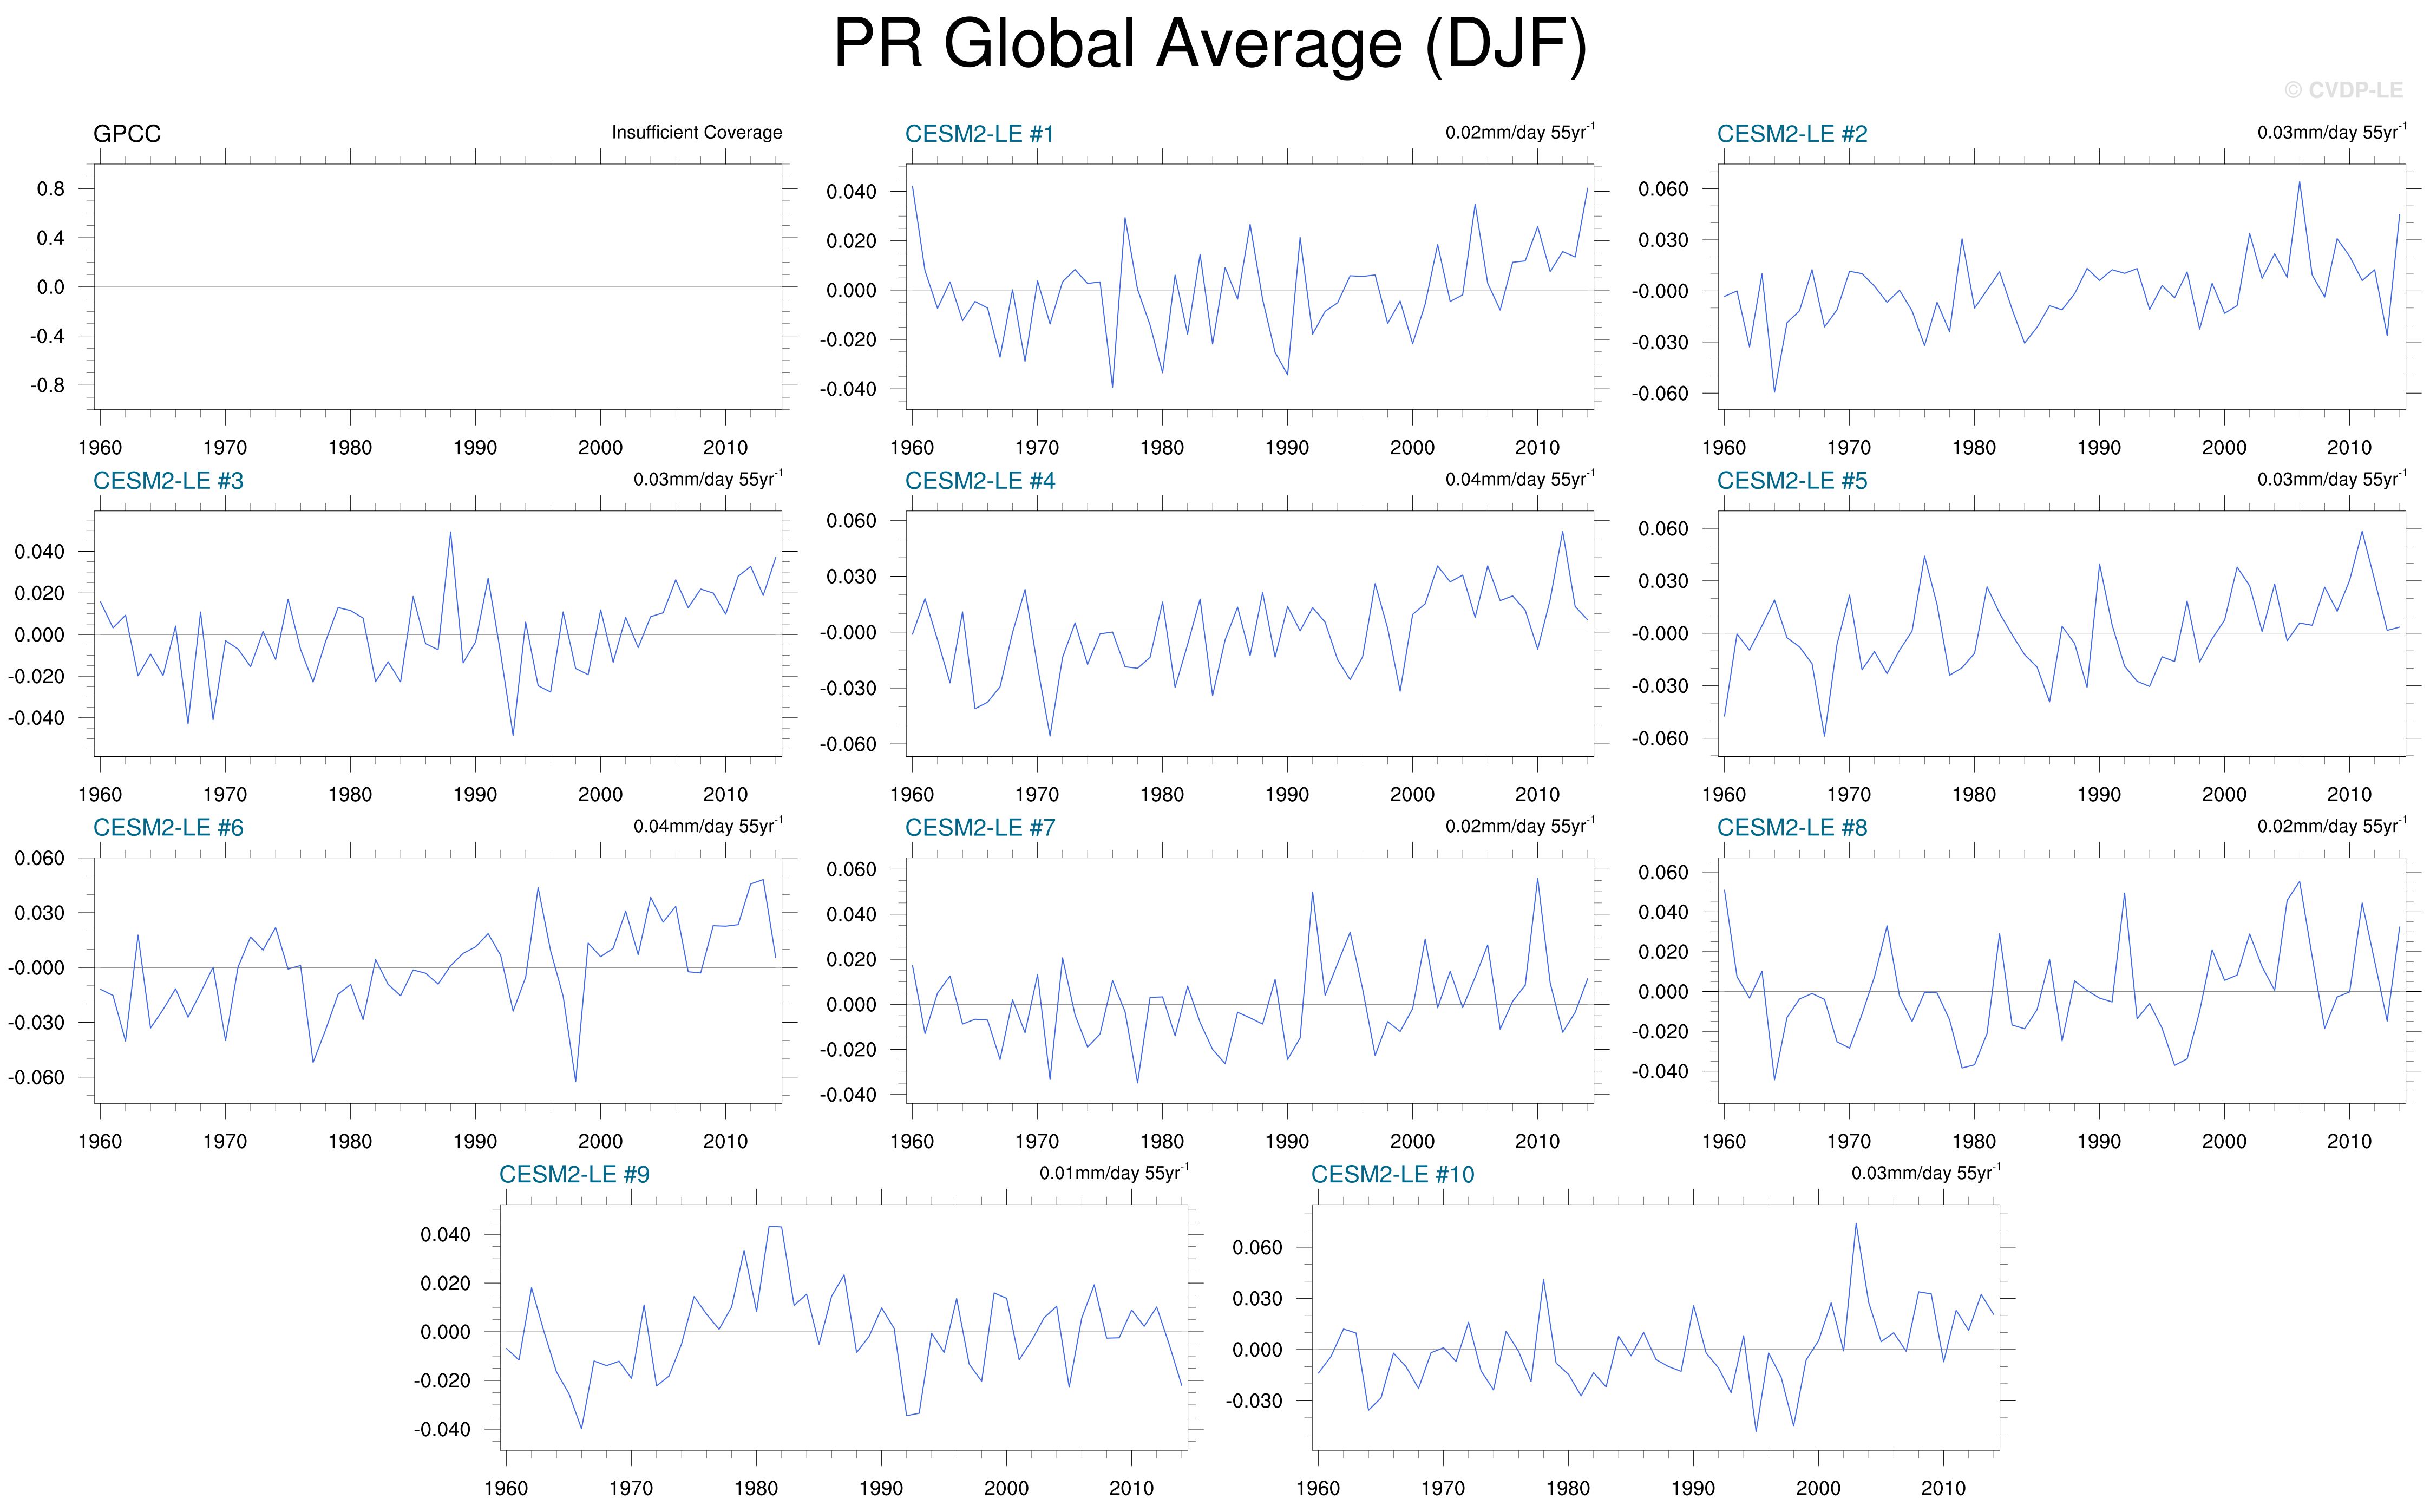
Task: Click the CESM2-LE #1 time series plot
Action: point(1249,287)
